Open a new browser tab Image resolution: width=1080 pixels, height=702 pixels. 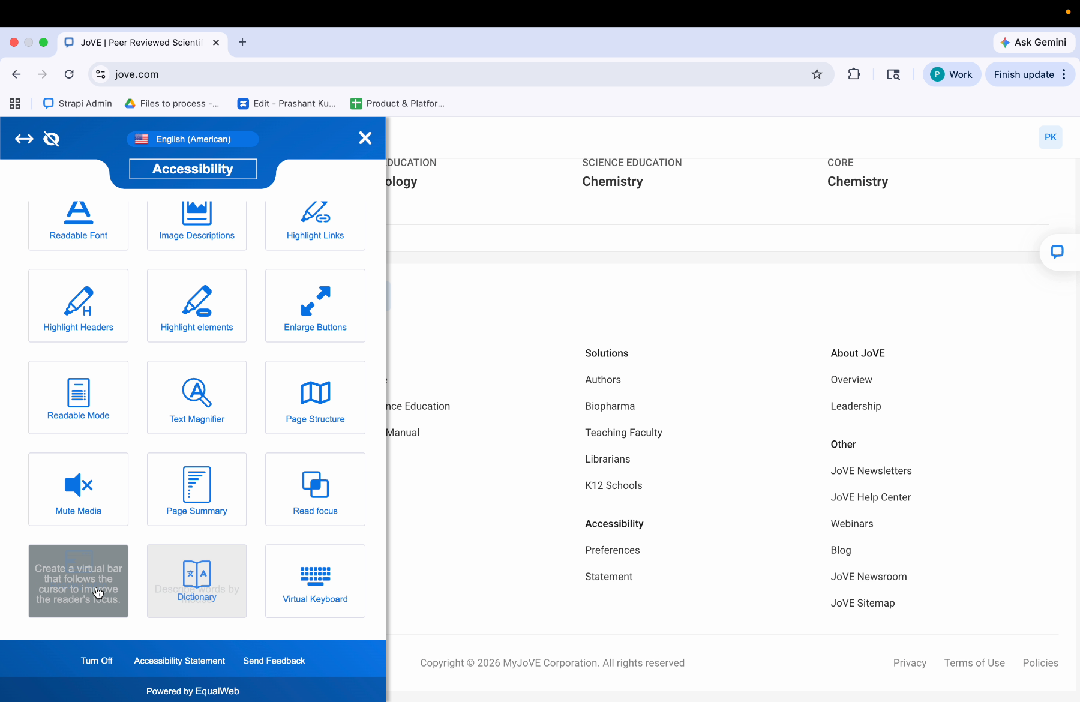click(242, 43)
